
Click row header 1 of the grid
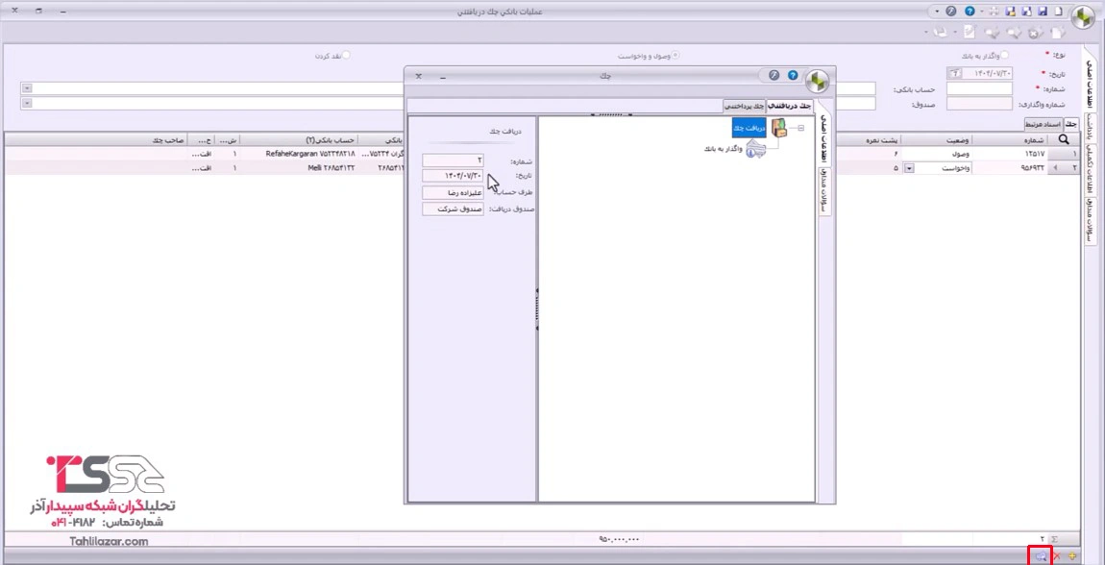pos(1064,154)
